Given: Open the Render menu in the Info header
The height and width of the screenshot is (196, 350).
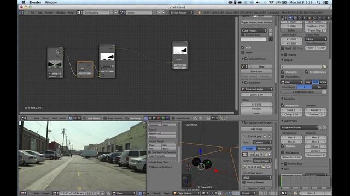Looking at the screenshot, I should 49,13.
